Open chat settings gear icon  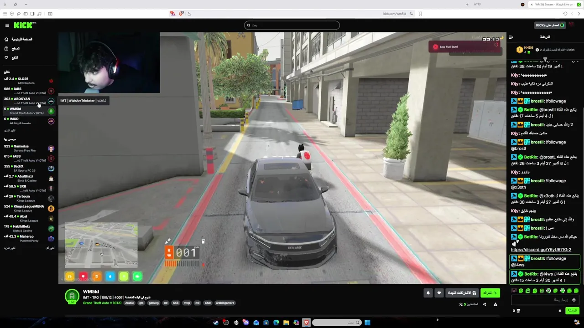560,311
